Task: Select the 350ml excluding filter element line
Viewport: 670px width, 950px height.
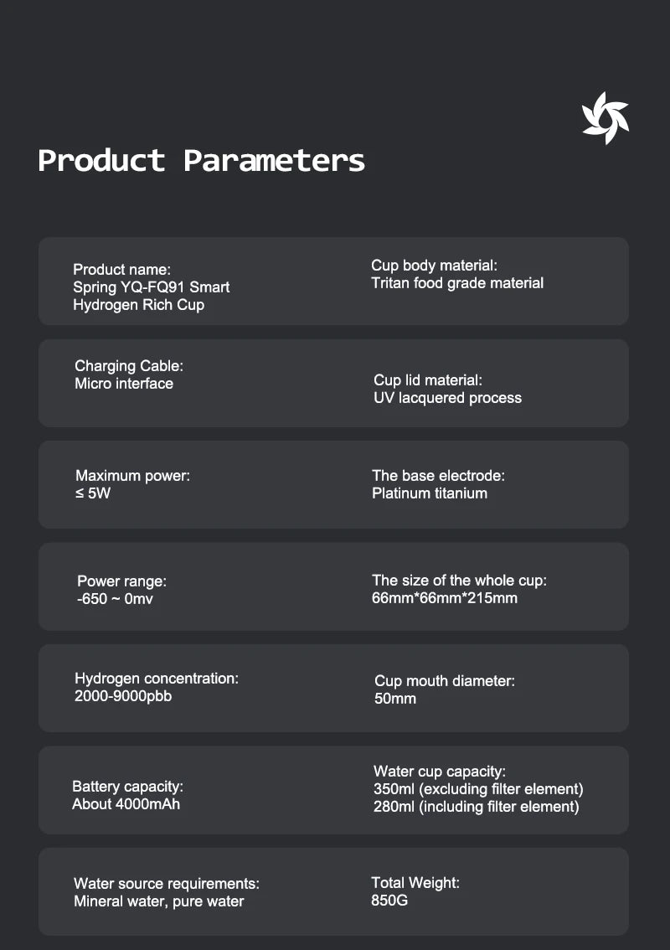Action: click(x=478, y=788)
